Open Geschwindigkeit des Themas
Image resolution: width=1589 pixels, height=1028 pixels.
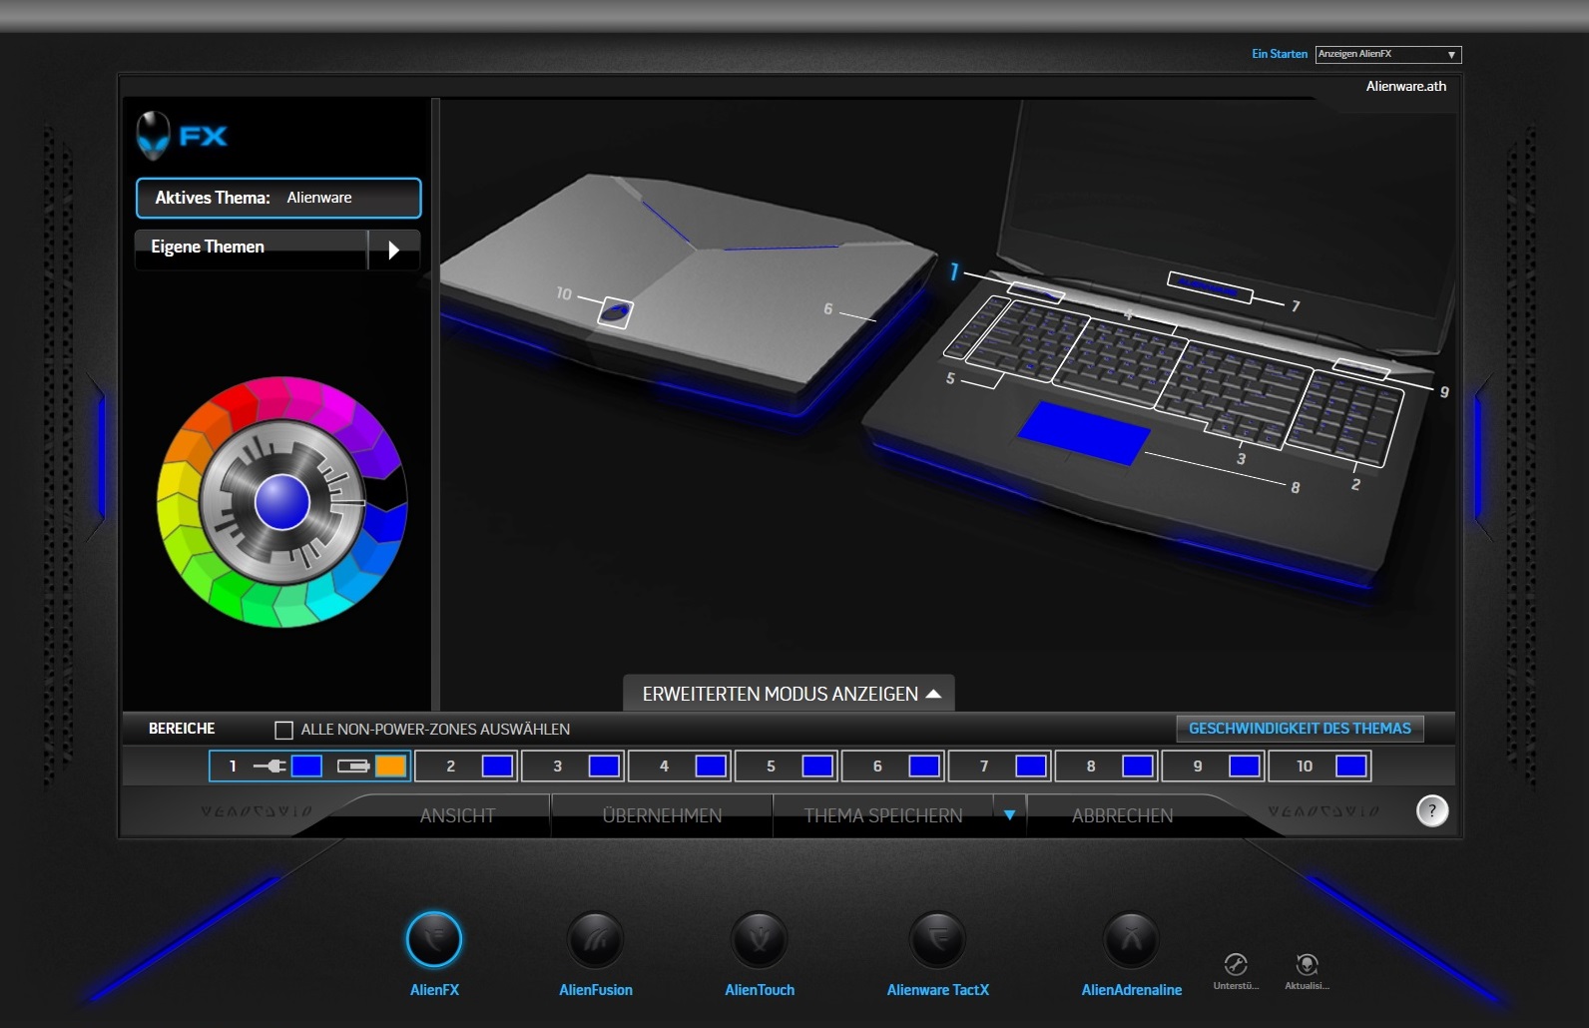(x=1300, y=729)
